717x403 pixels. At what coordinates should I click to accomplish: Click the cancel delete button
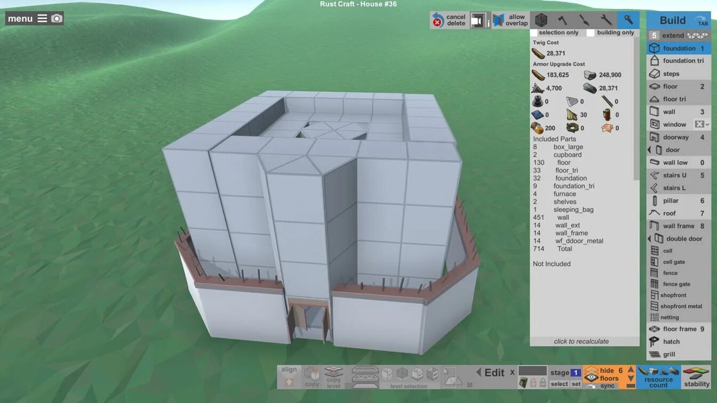[449, 20]
